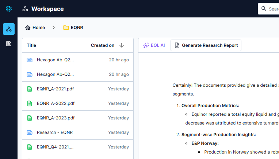Toggle the sort direction arrow
Image resolution: width=279 pixels, height=159 pixels.
pos(122,45)
